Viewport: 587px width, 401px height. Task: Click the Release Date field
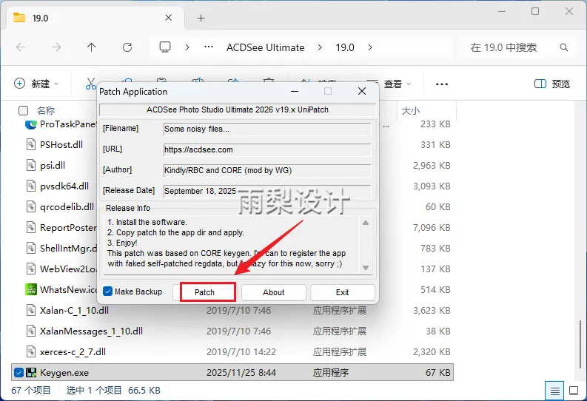pos(267,191)
